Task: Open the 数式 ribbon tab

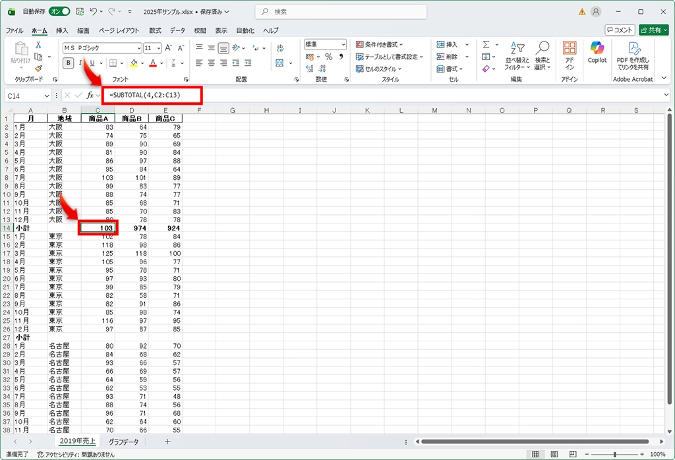Action: (x=155, y=30)
